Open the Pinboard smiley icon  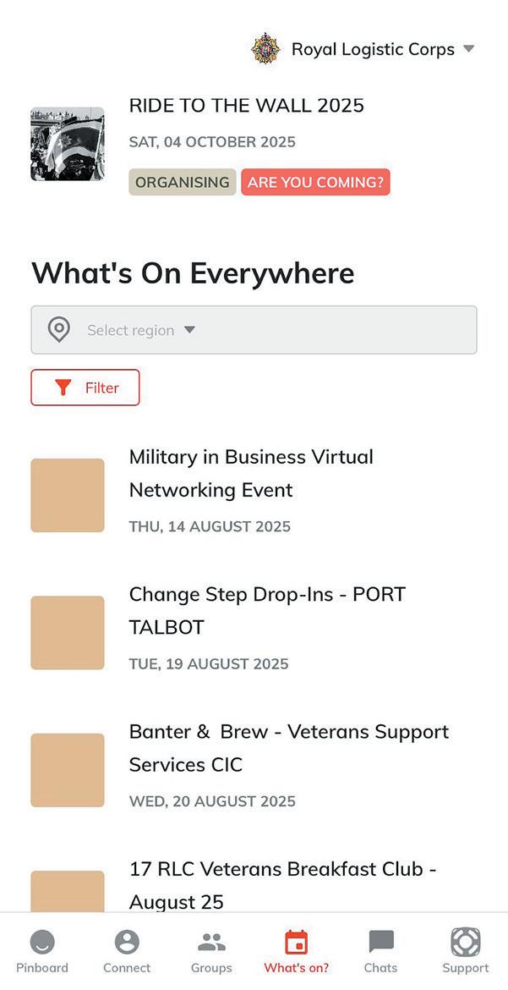click(x=41, y=942)
